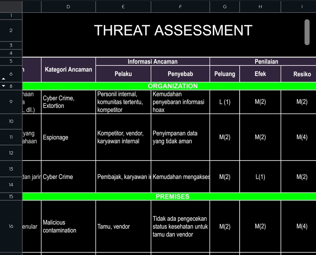
Task: Click the Informasi Ancaman header cell
Action: tap(152, 62)
